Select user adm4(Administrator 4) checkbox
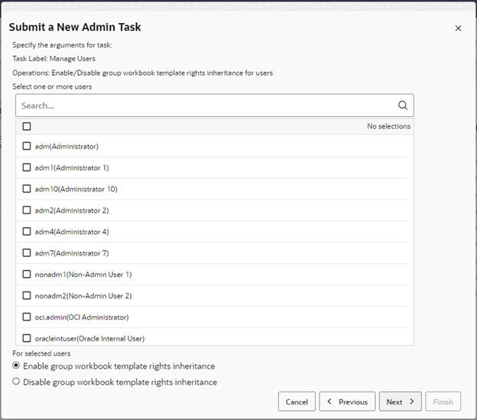This screenshot has width=477, height=420. coord(27,232)
